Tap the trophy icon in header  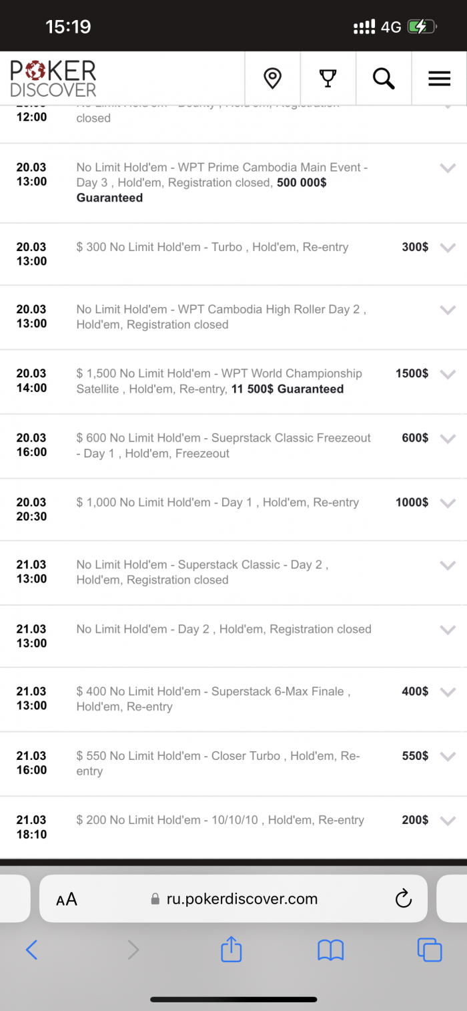coord(328,78)
